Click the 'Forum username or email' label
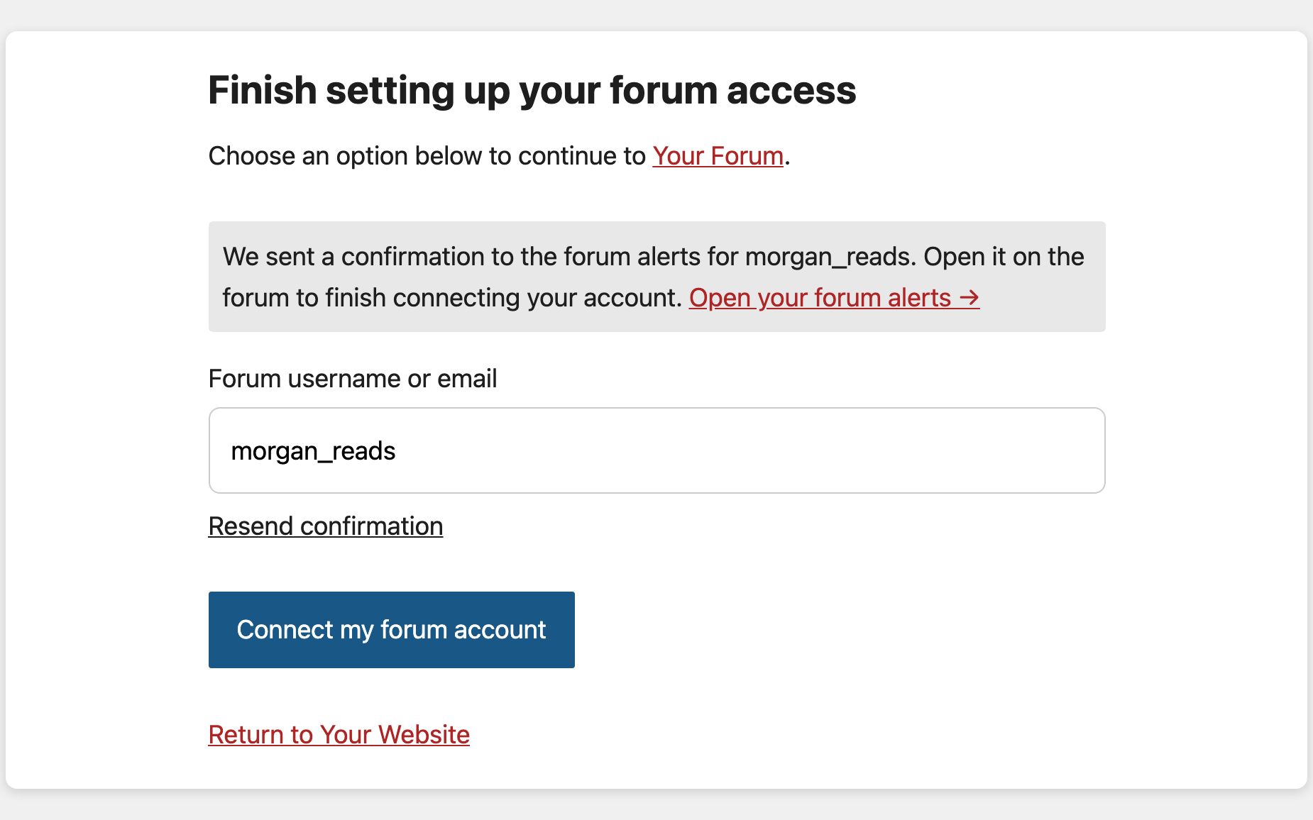Viewport: 1313px width, 820px height. click(x=352, y=379)
